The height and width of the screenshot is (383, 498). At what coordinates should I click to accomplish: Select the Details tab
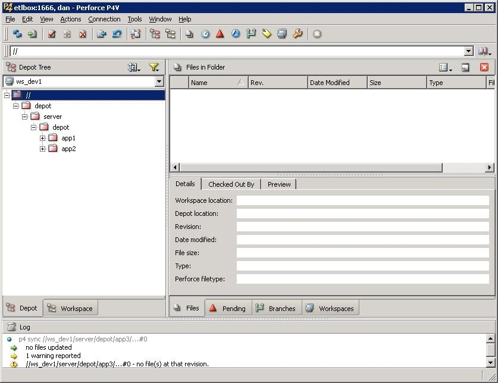pos(185,184)
